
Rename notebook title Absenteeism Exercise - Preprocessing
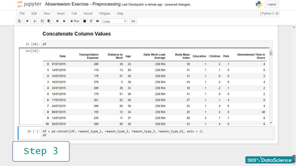coord(83,4)
